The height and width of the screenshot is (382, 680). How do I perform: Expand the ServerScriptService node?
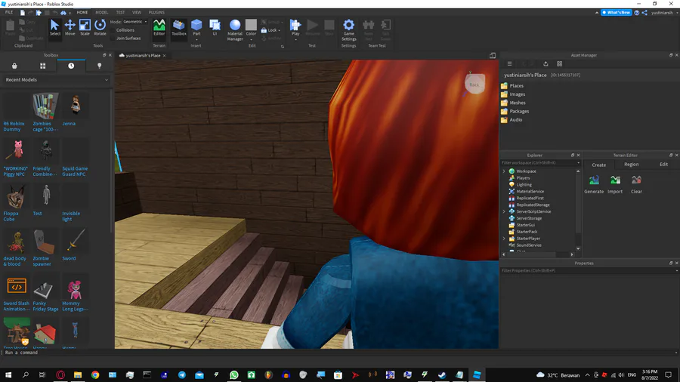[x=504, y=212]
